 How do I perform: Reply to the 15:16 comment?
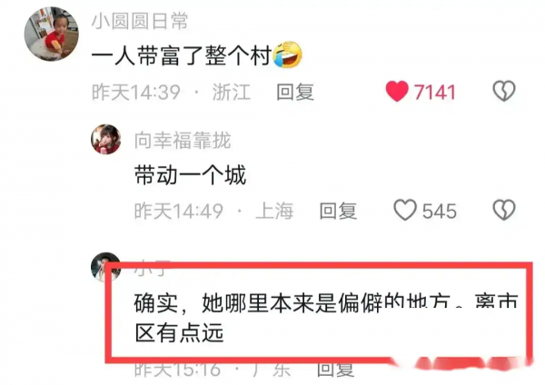[x=335, y=370]
